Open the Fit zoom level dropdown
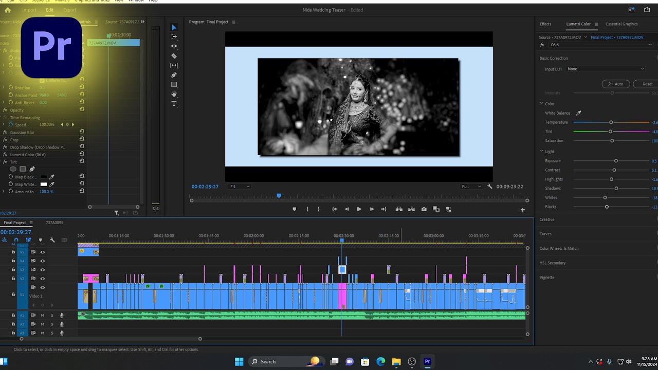 [240, 187]
